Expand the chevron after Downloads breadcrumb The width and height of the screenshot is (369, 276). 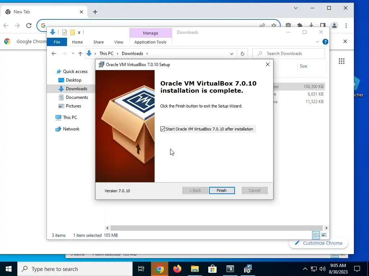click(x=147, y=54)
